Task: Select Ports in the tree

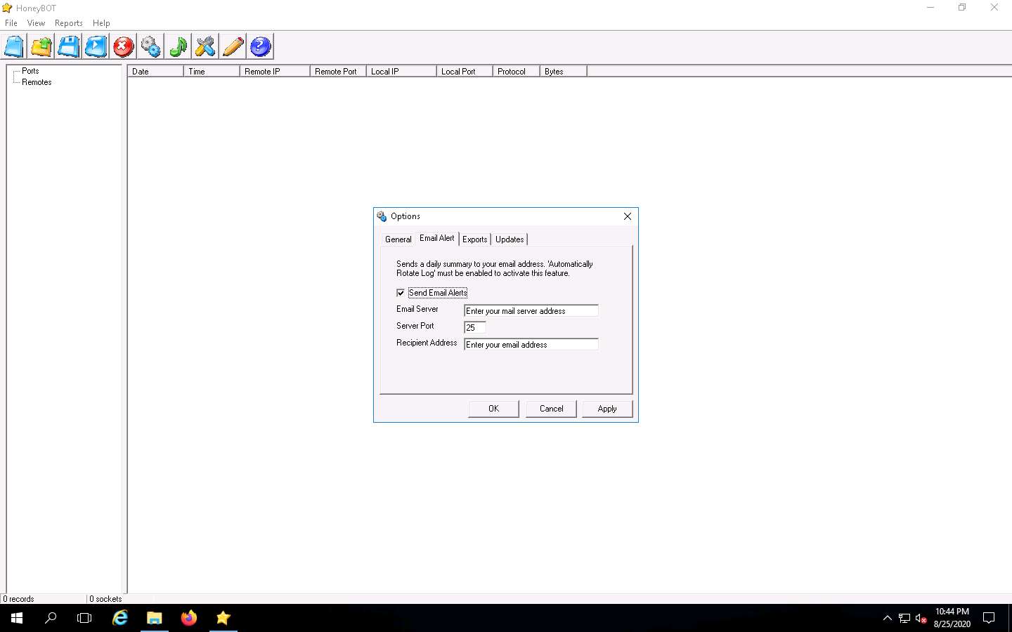Action: coord(30,71)
